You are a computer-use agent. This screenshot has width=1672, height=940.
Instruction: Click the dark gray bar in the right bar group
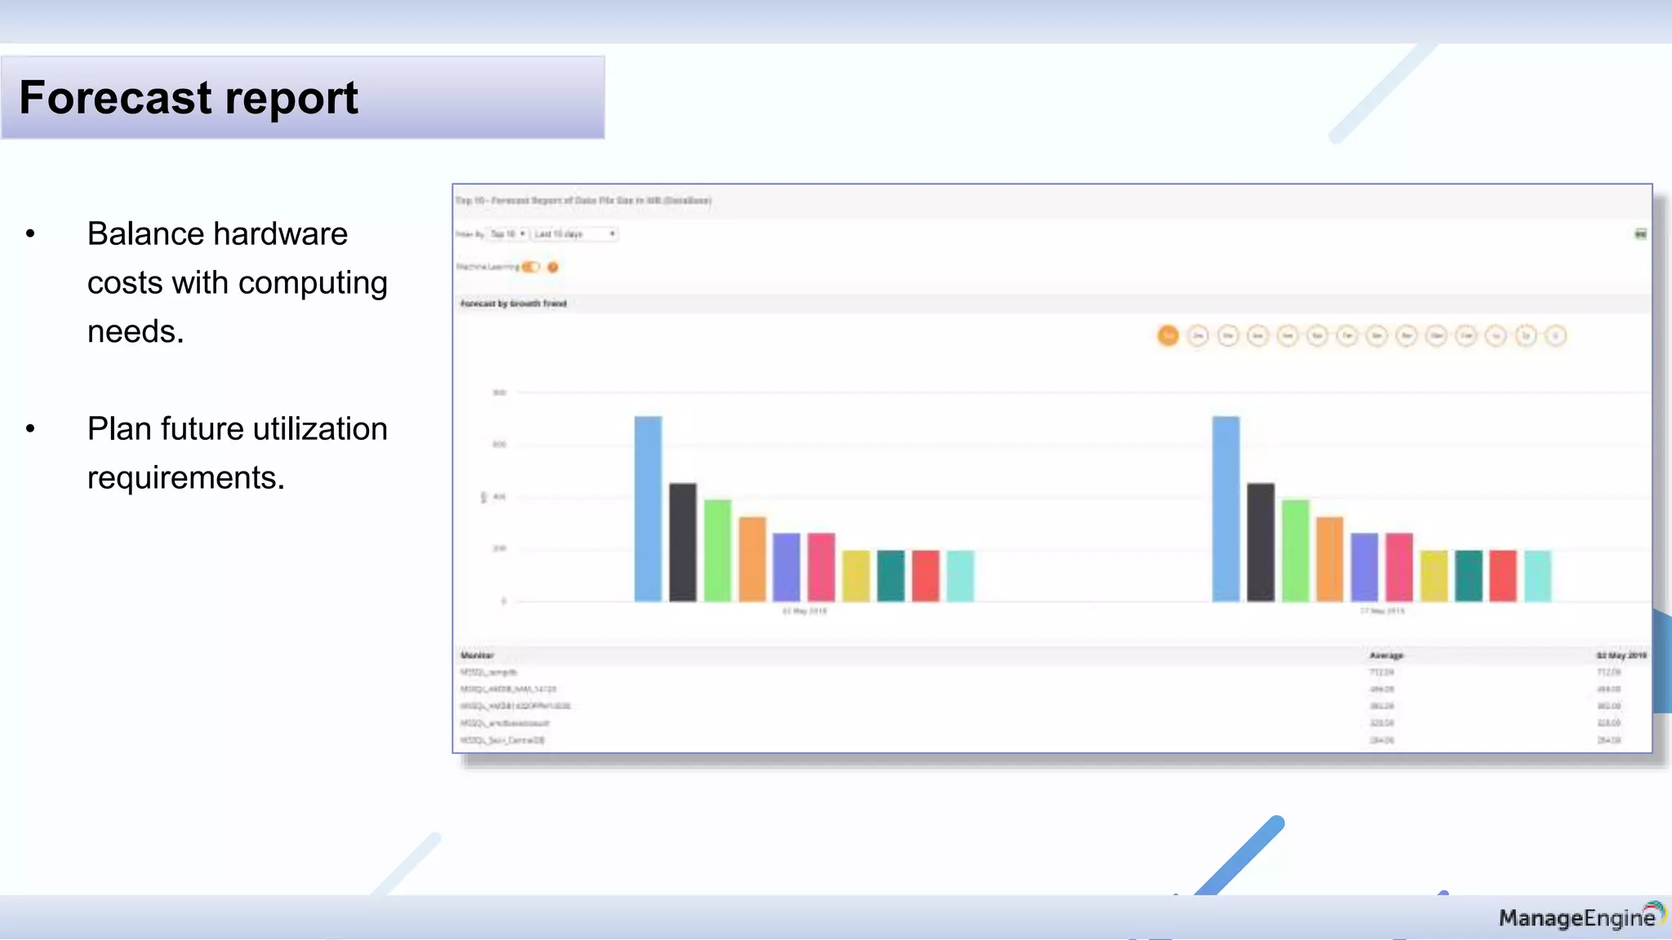pos(1261,542)
